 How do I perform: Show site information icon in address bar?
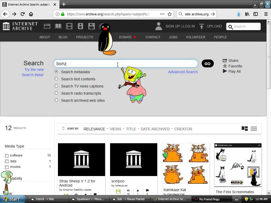point(57,14)
